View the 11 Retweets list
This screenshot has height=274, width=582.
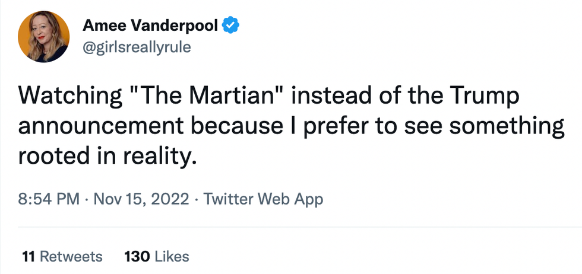[62, 257]
